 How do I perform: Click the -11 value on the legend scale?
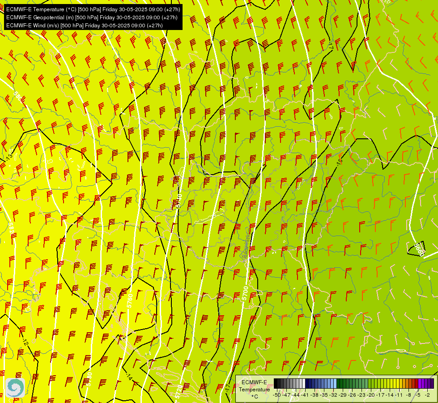(399, 395)
